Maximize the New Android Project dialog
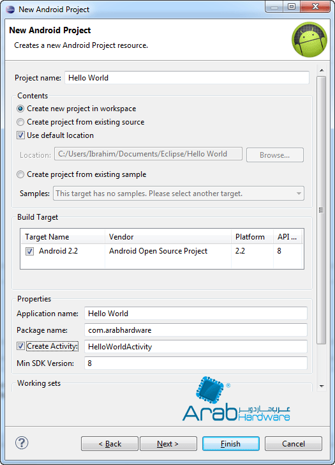Image resolution: width=335 pixels, height=465 pixels. [x=292, y=6]
